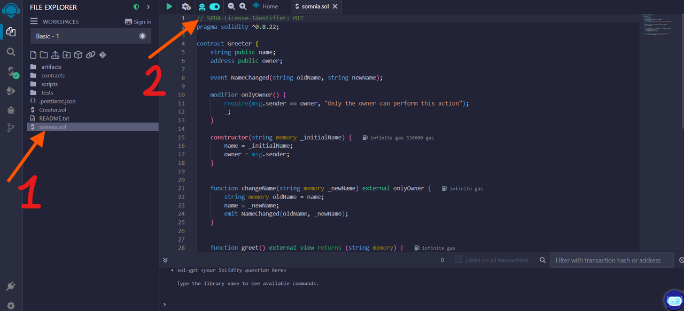Expand the contracts folder
Image resolution: width=684 pixels, height=311 pixels.
53,75
